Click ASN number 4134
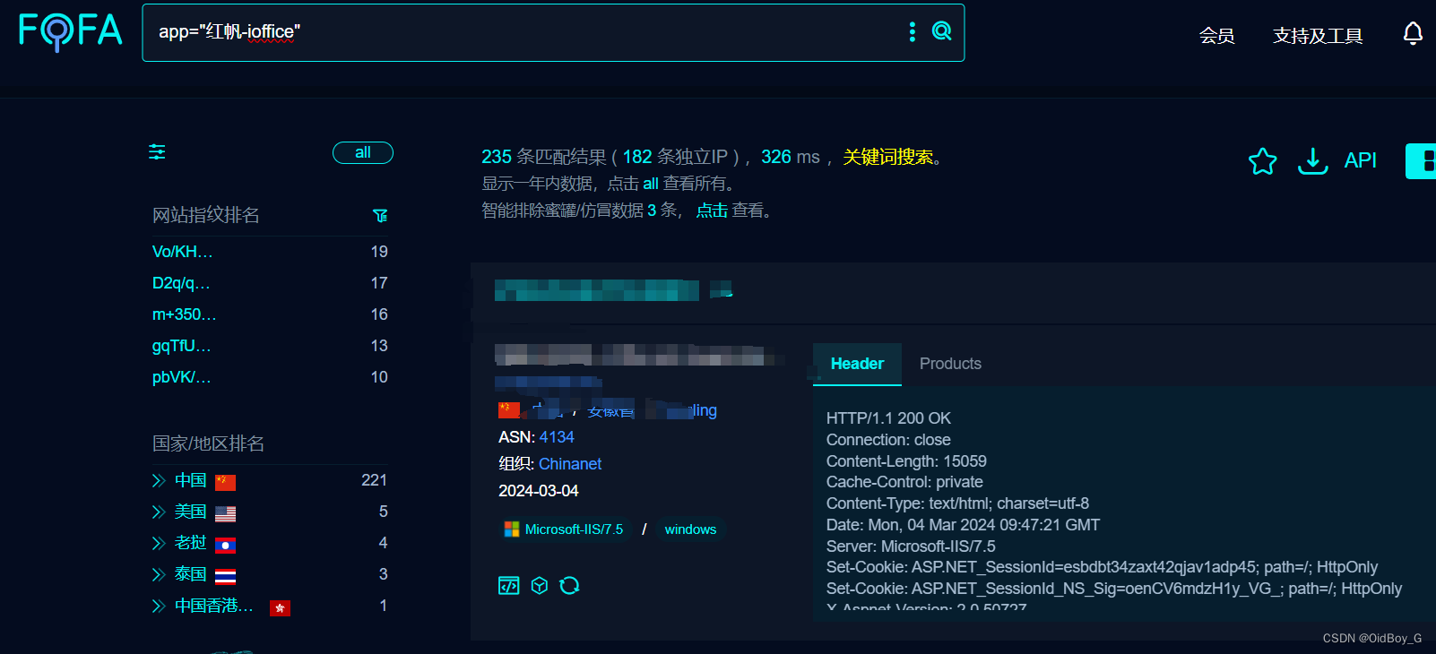This screenshot has height=654, width=1436. 557,437
